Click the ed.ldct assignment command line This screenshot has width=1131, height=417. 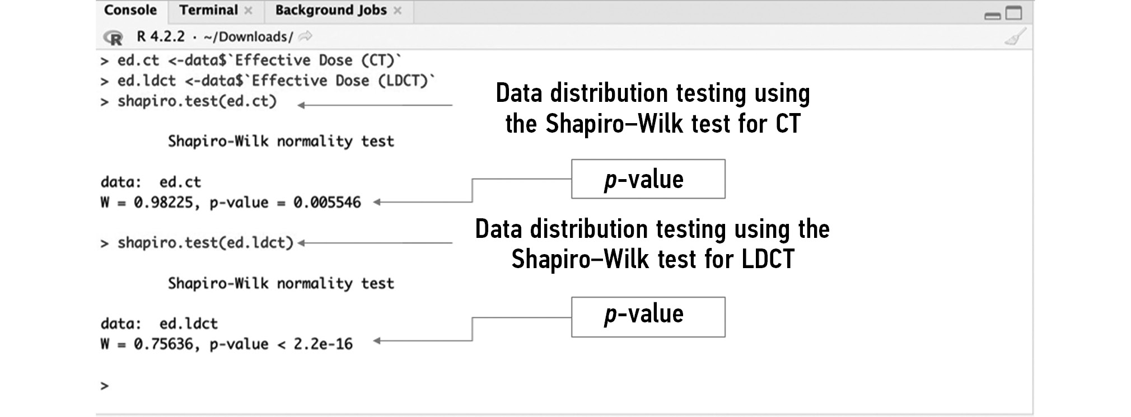point(275,81)
